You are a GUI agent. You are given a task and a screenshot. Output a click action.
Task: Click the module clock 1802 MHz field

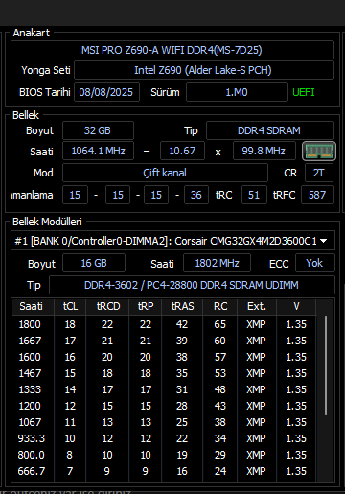217,263
